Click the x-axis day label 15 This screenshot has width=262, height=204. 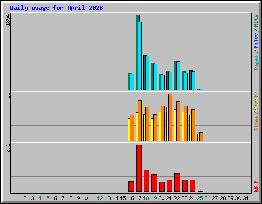point(123,198)
